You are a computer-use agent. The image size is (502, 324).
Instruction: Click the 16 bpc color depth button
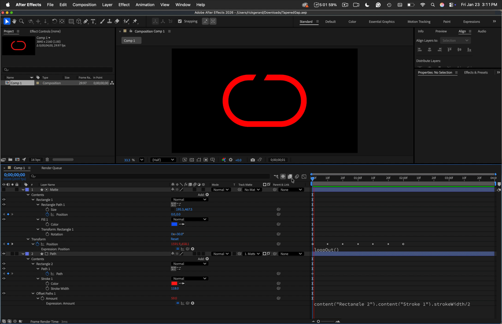(36, 159)
